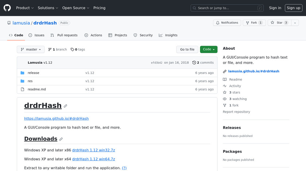Download drdrHash 1.12 win64.7z
Image resolution: width=306 pixels, height=171 pixels.
pos(94,159)
